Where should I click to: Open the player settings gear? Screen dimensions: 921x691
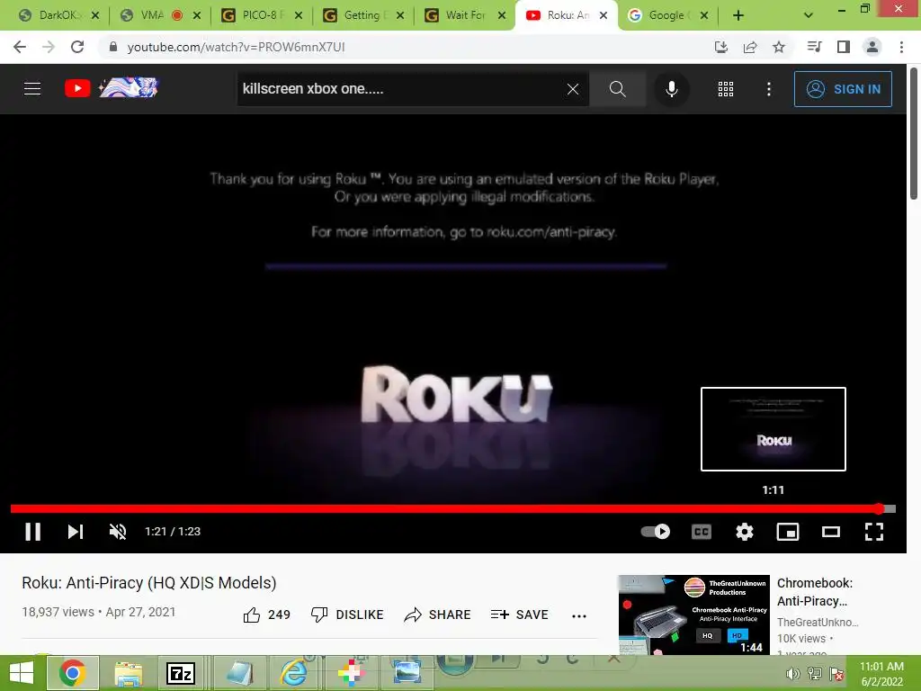tap(744, 531)
